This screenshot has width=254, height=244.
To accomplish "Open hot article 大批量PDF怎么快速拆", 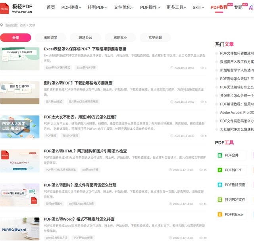I will pos(237,129).
